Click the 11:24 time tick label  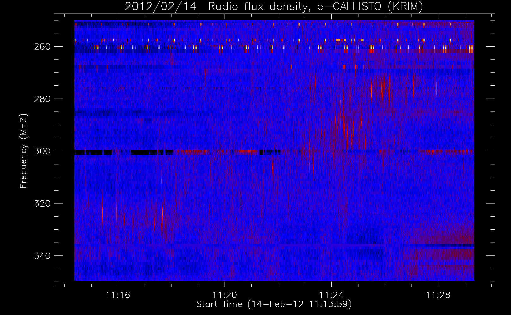pyautogui.click(x=331, y=295)
